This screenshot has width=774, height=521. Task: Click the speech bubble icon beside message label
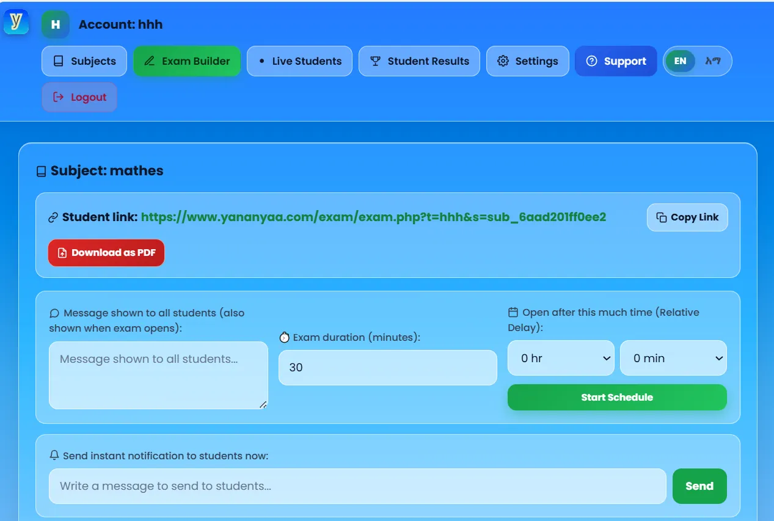pos(54,313)
